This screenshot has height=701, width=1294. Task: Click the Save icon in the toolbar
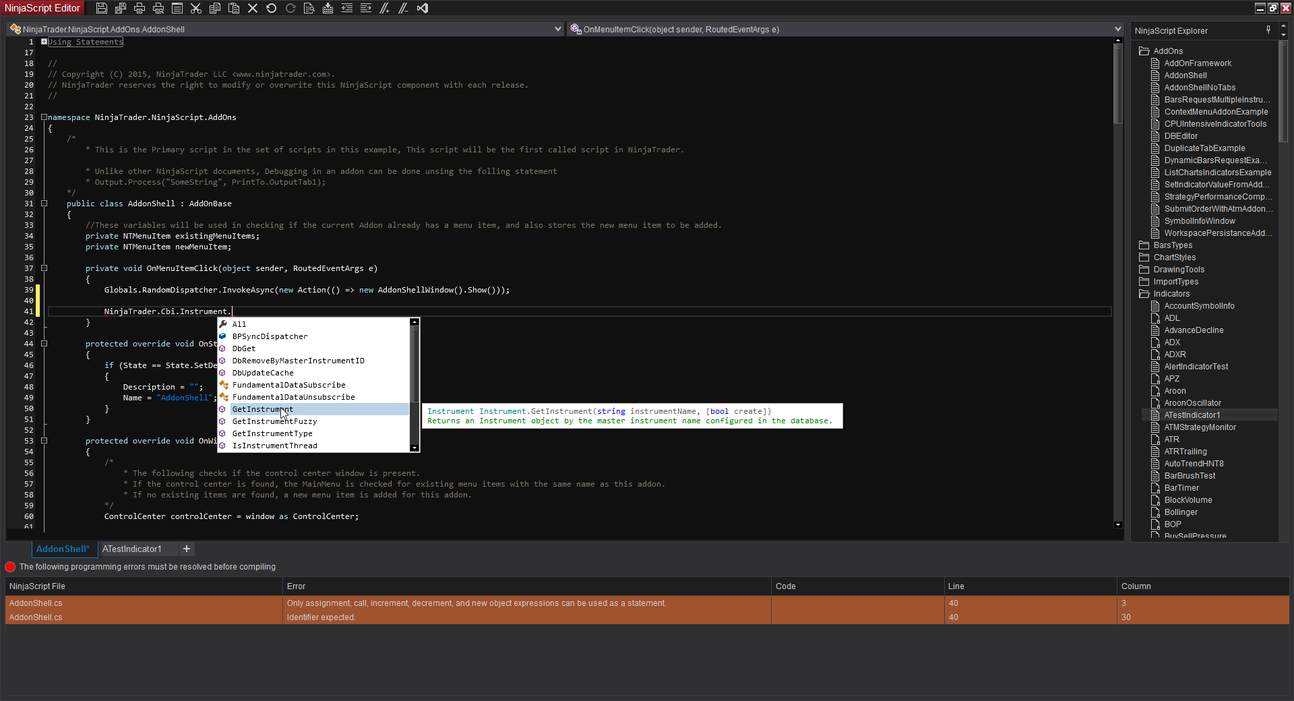coord(102,8)
